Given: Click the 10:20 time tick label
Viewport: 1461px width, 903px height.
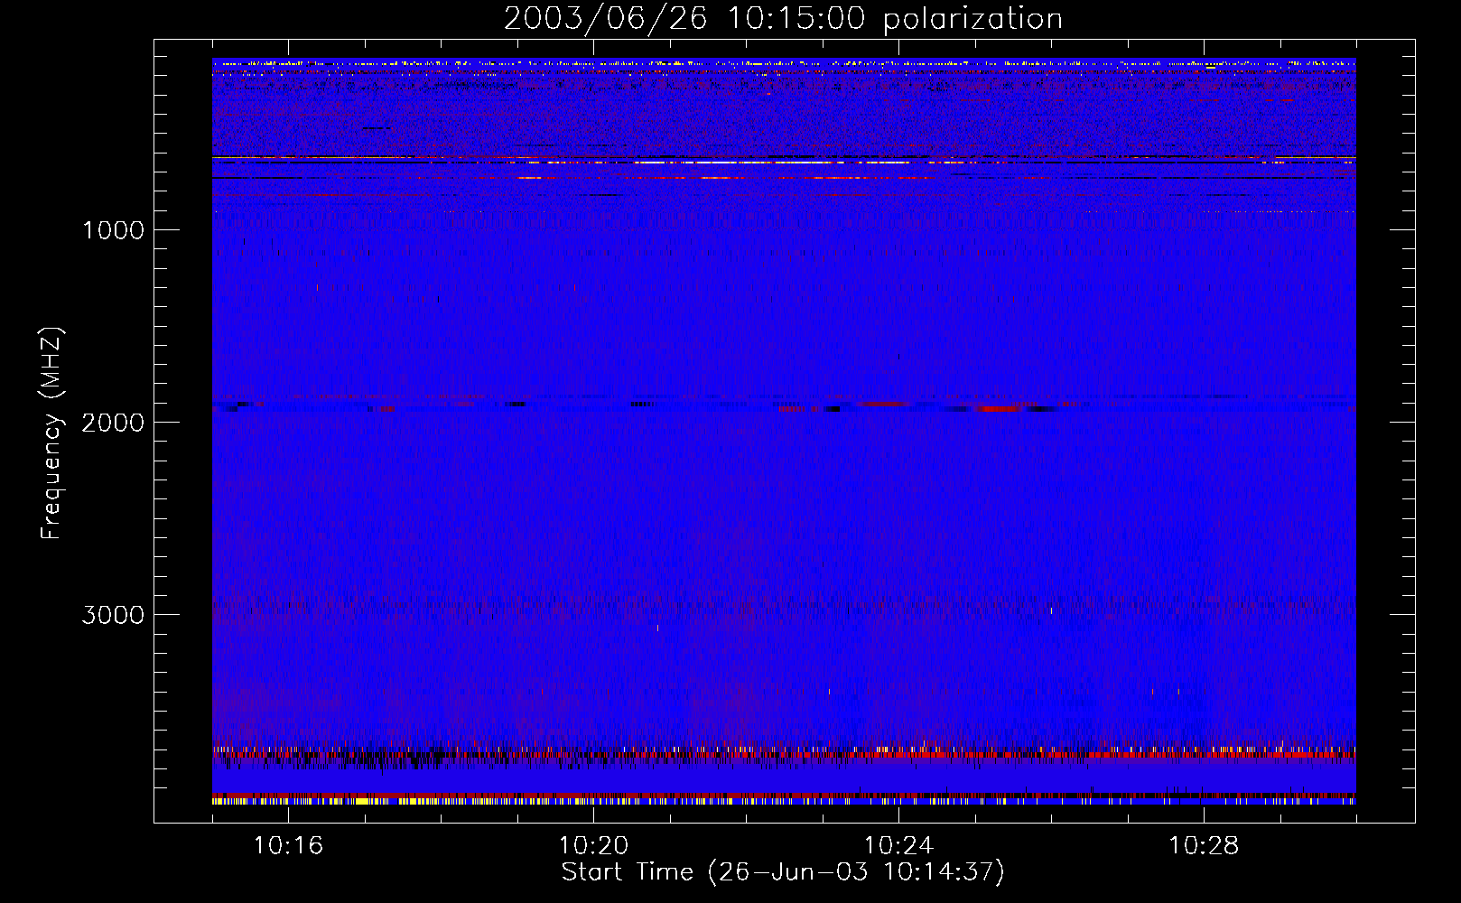Looking at the screenshot, I should (593, 846).
